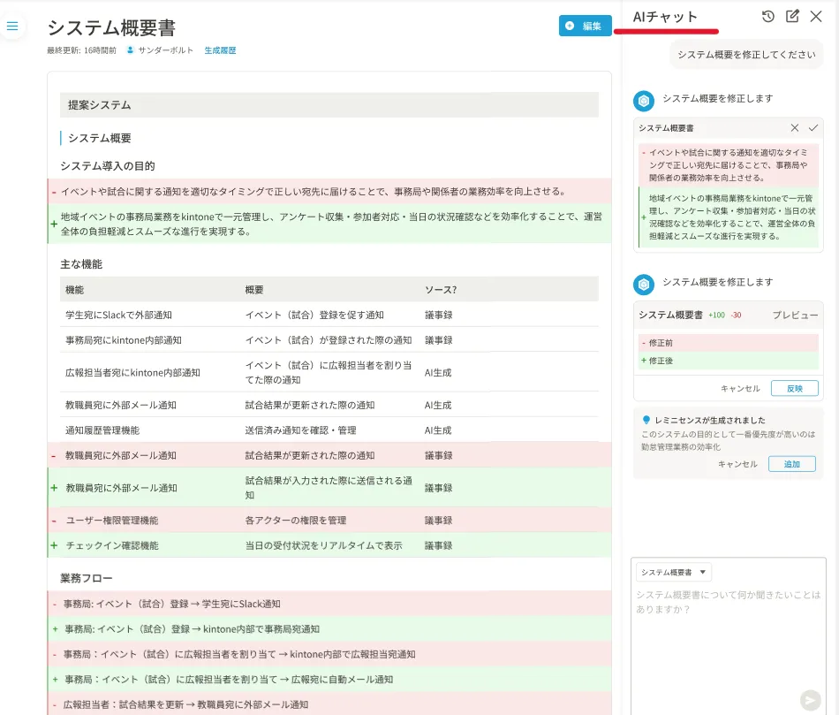Click the blue hexagon AI assistant avatar
The image size is (839, 715).
pos(644,100)
